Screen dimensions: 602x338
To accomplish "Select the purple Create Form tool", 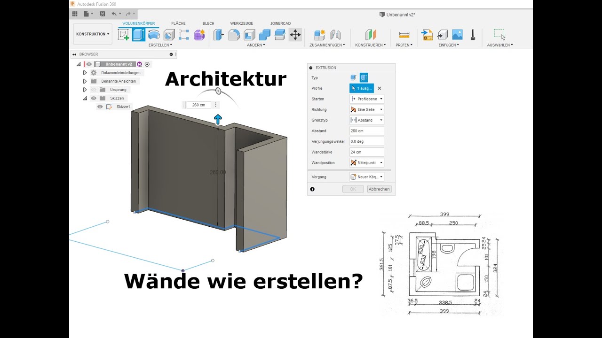I will pos(199,35).
